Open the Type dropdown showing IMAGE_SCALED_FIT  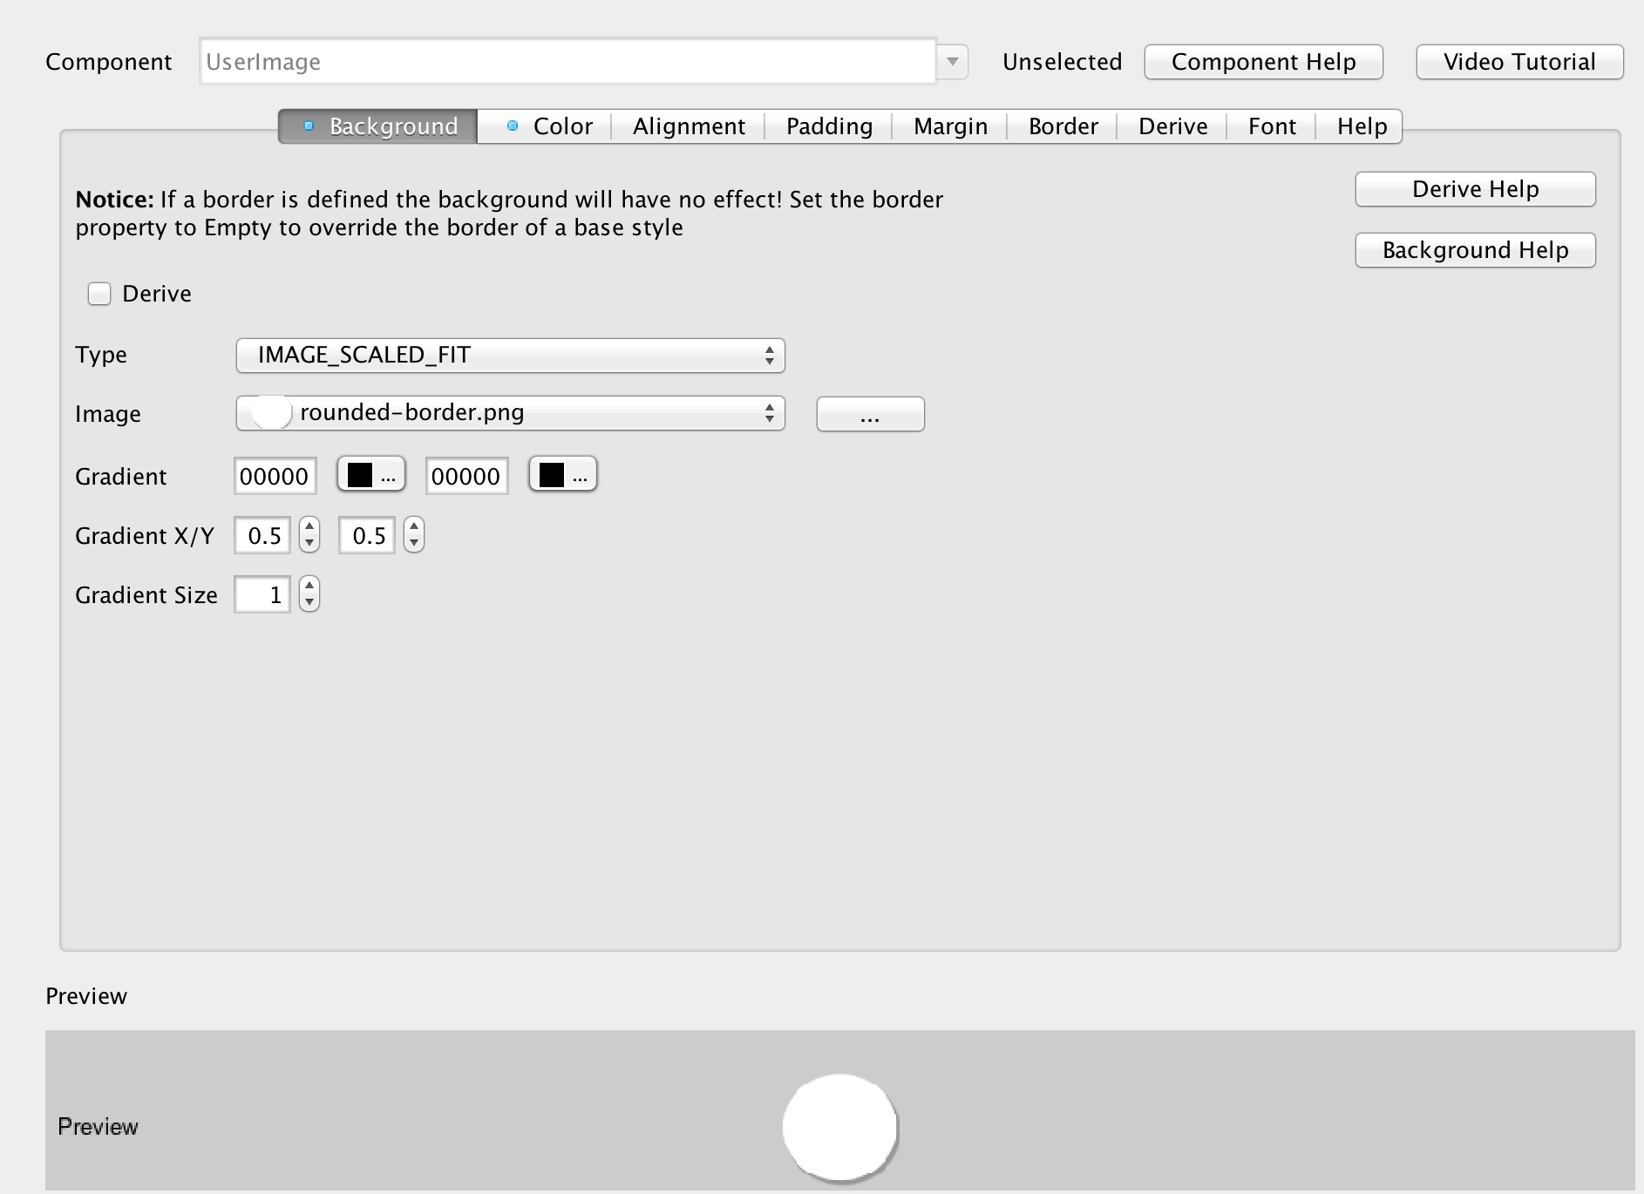[509, 355]
